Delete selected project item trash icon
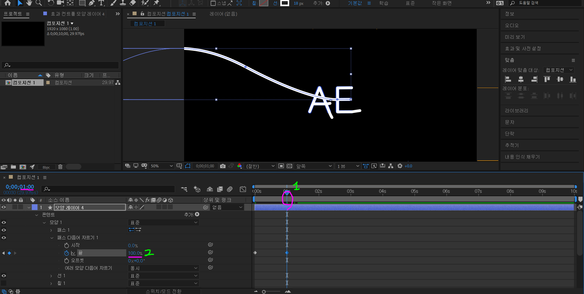 (60, 167)
